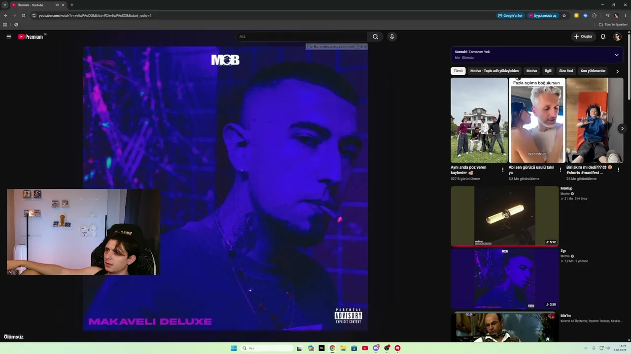Click the "Ölümsüz" video title text
Viewport: 631px width, 354px height.
point(14,337)
